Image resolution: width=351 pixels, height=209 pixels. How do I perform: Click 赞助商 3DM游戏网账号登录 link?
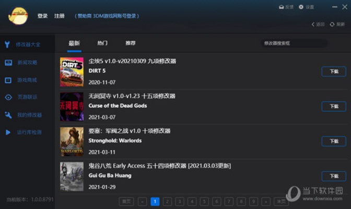107,16
